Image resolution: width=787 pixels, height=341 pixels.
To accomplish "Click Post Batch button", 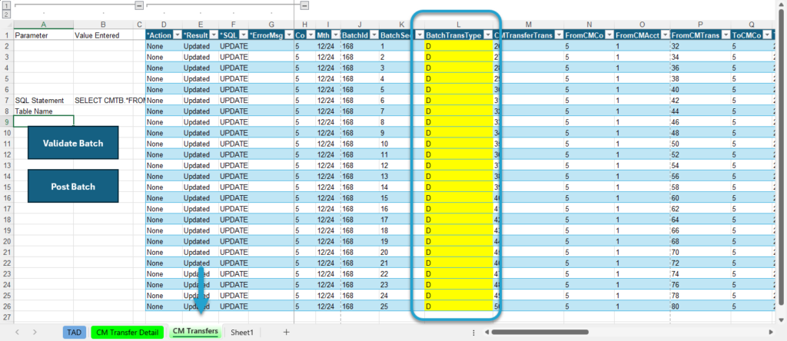I will tap(73, 186).
